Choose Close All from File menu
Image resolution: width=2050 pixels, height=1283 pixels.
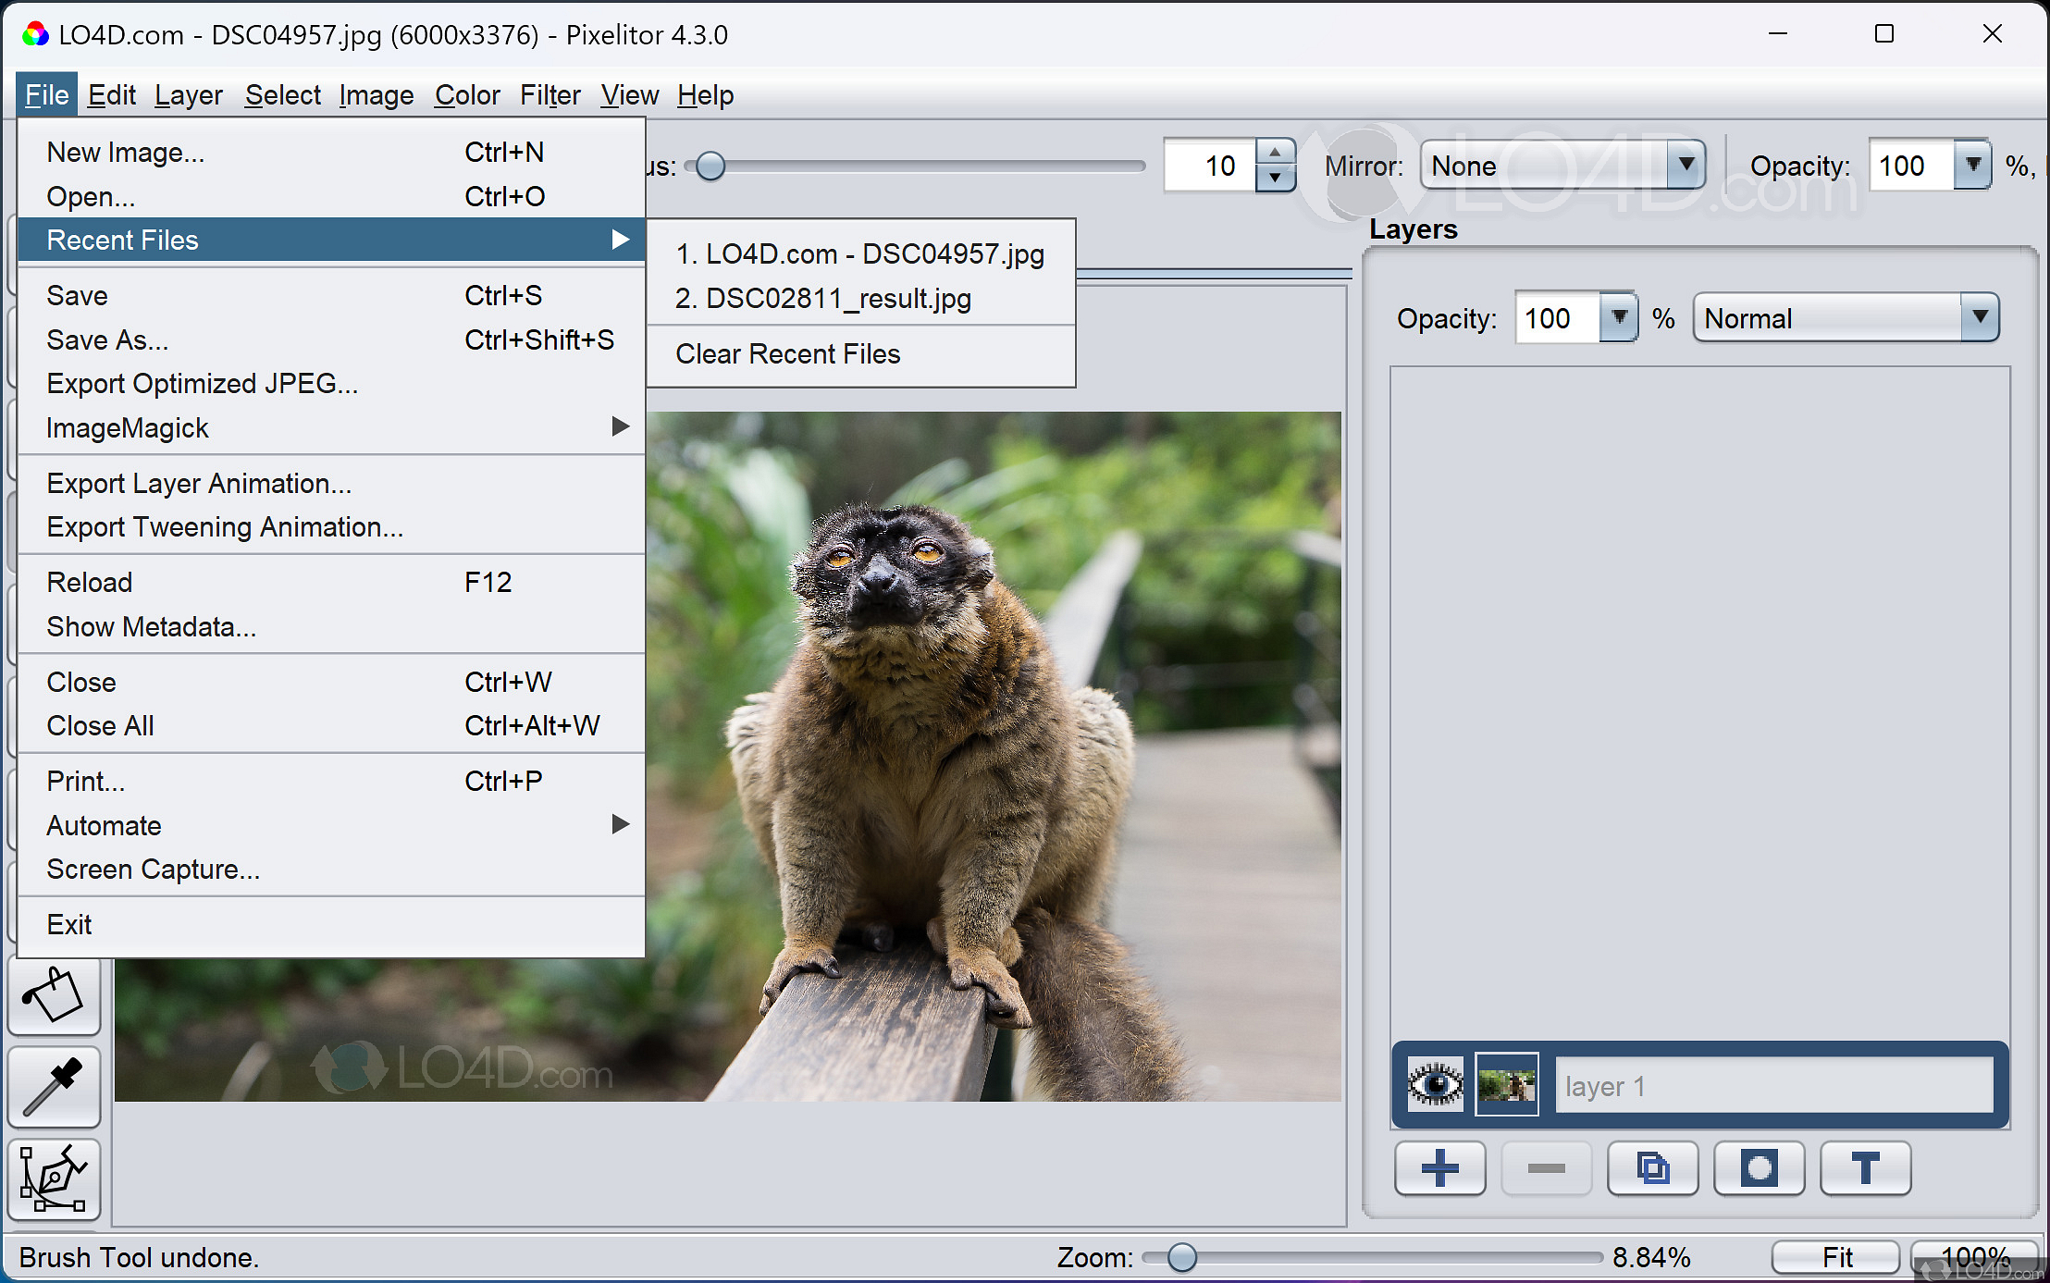click(x=331, y=725)
